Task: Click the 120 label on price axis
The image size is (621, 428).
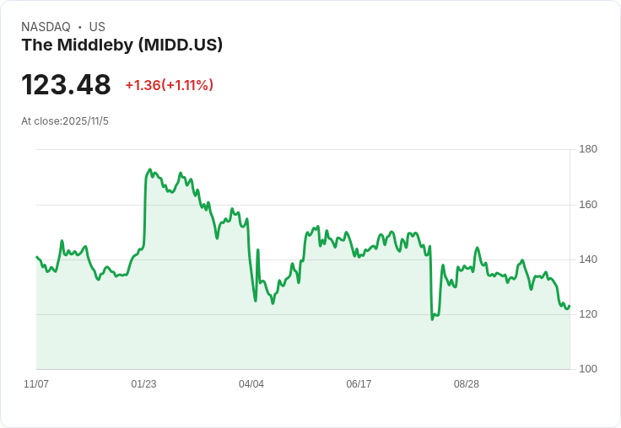Action: (588, 314)
